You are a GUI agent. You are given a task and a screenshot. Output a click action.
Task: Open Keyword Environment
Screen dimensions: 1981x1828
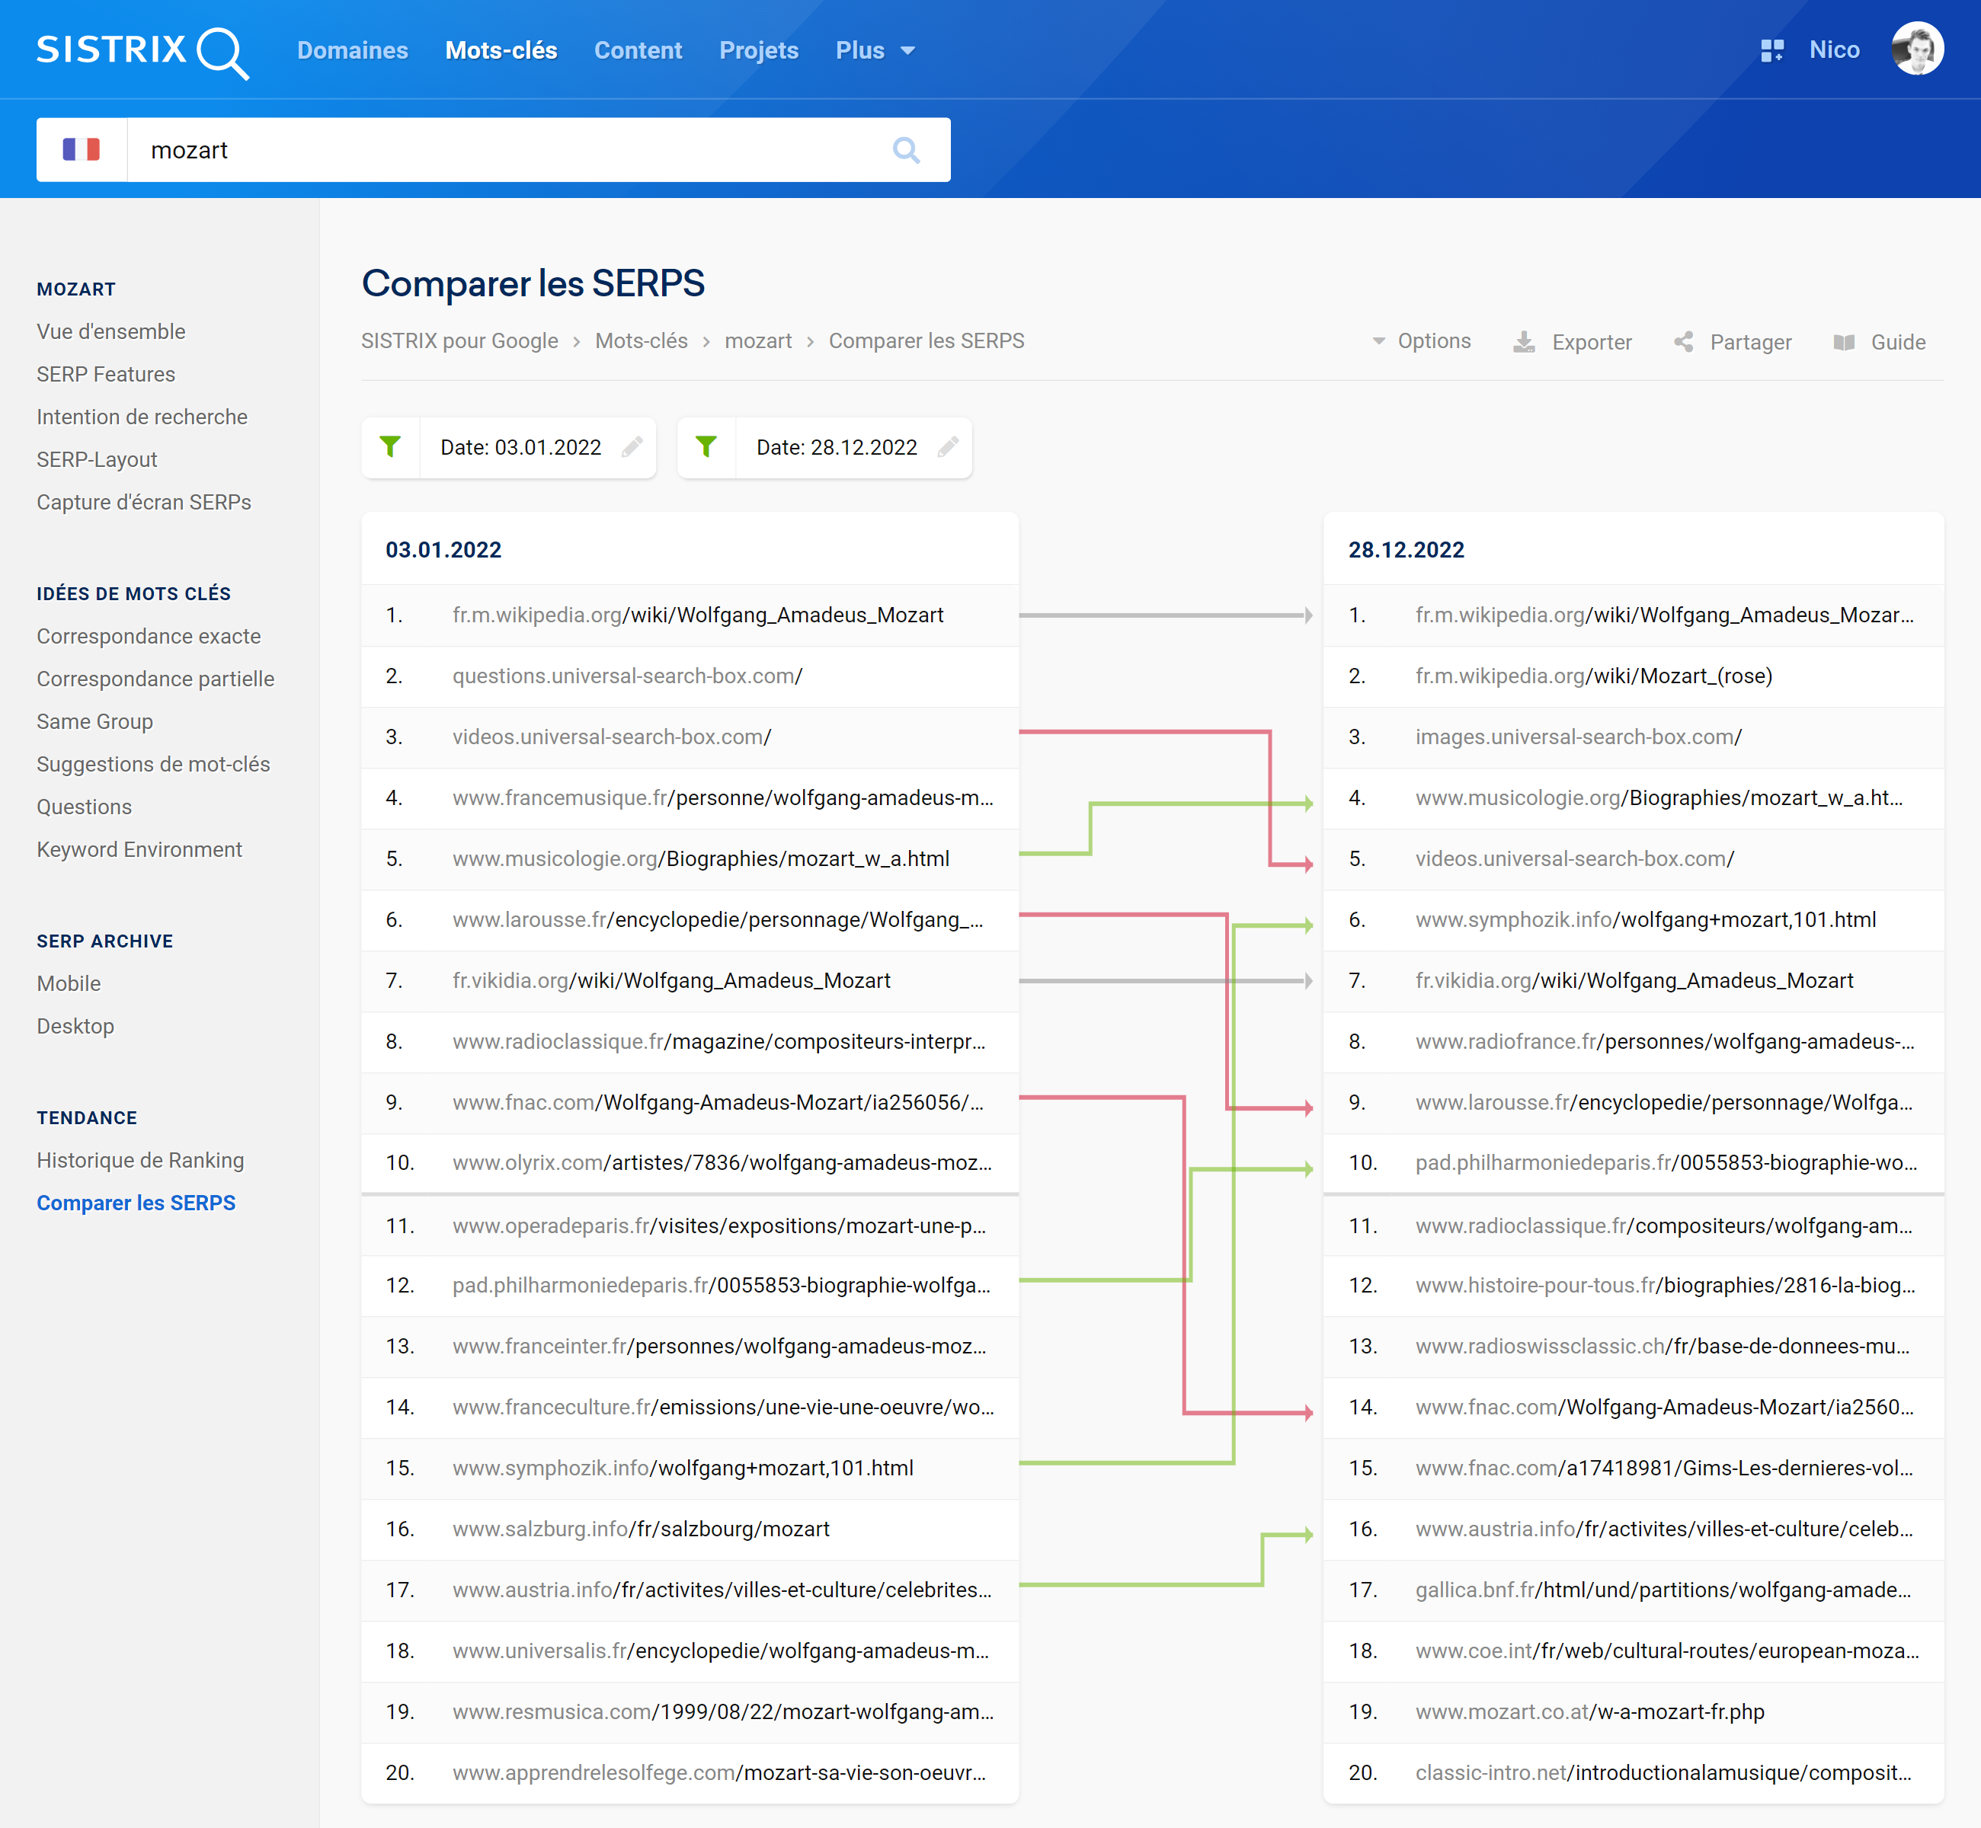click(x=139, y=848)
